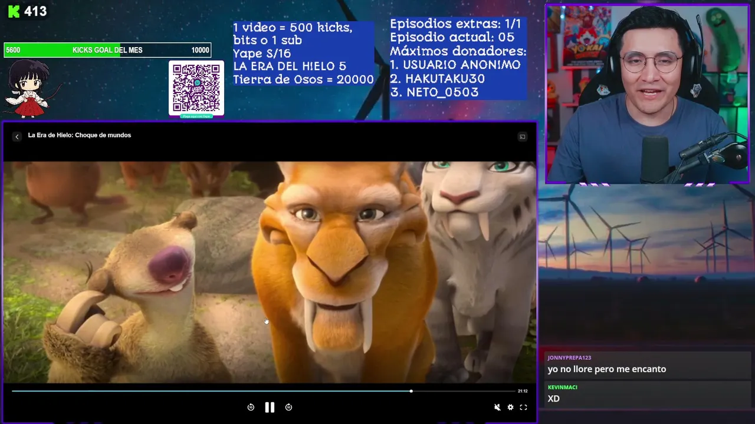
Task: Click top donor '2. HAKUTAKU30'
Action: click(x=437, y=78)
